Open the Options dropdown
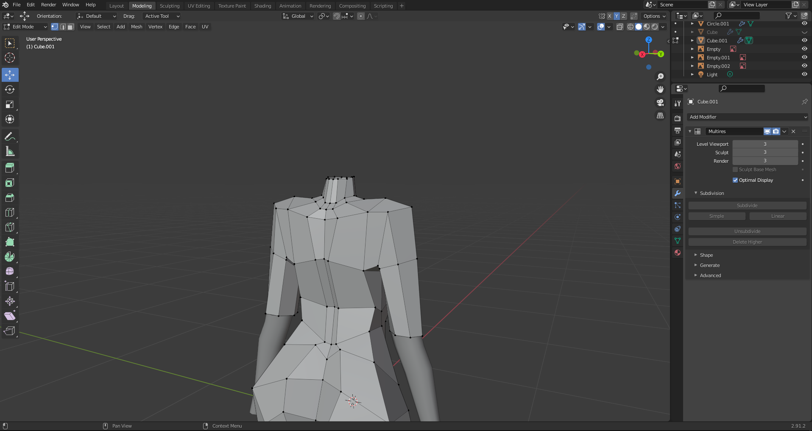This screenshot has width=812, height=431. (x=654, y=16)
